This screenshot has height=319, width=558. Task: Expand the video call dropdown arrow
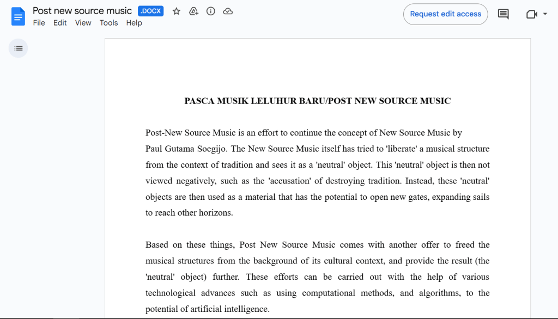(x=545, y=14)
